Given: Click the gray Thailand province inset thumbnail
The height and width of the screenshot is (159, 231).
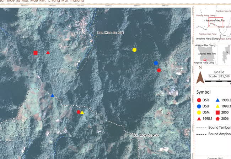Looking at the screenshot, I should pos(226,54).
